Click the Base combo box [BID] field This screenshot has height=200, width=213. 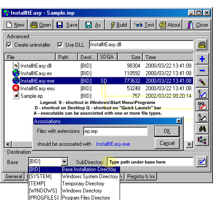point(45,161)
